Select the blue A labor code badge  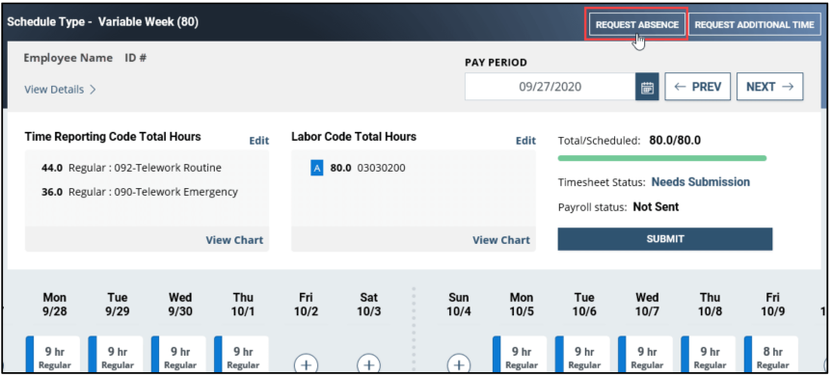[x=317, y=168]
